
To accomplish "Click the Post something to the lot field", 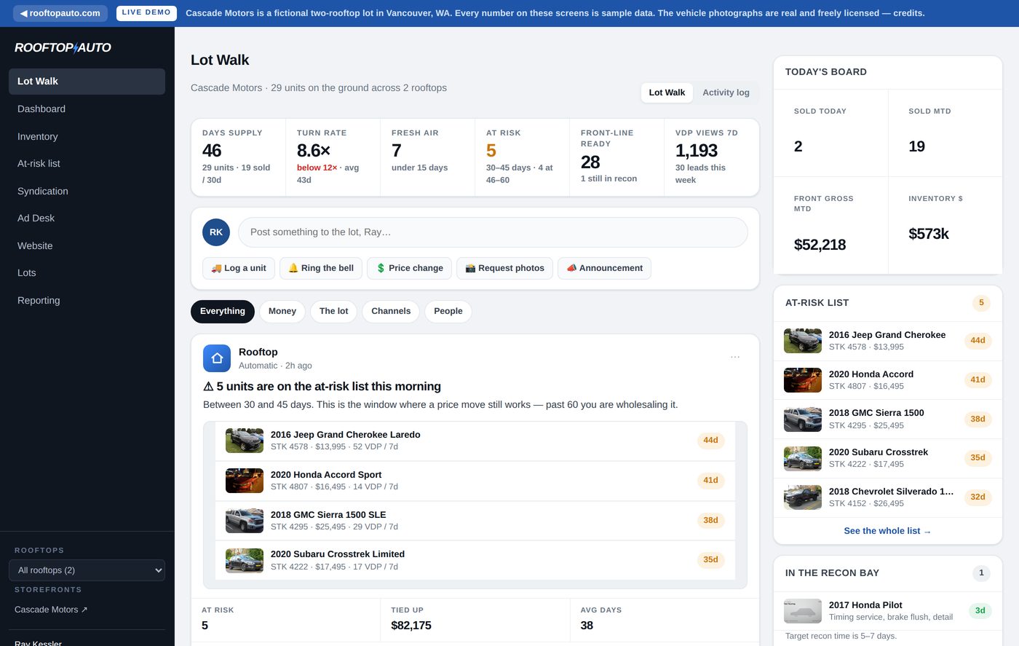I will click(x=493, y=232).
